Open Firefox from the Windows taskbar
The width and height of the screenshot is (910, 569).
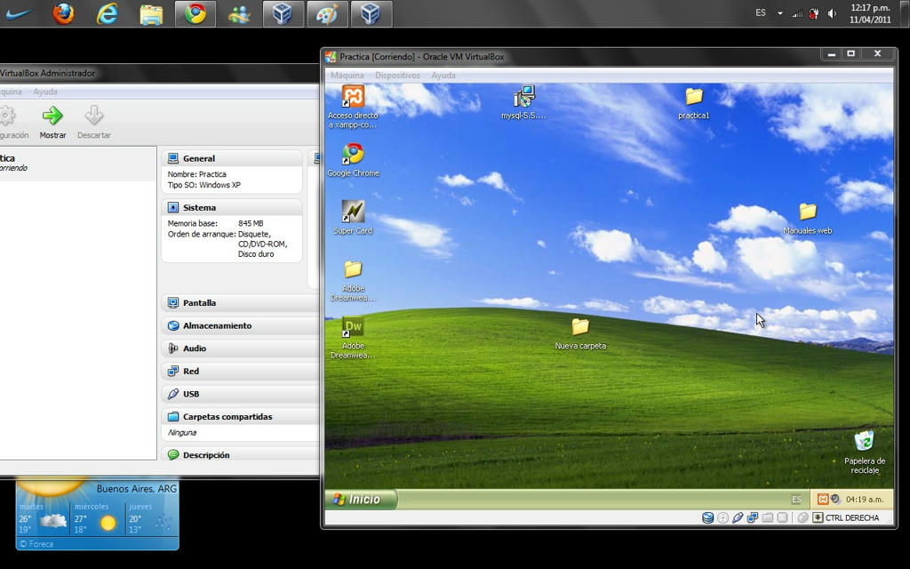pyautogui.click(x=63, y=14)
